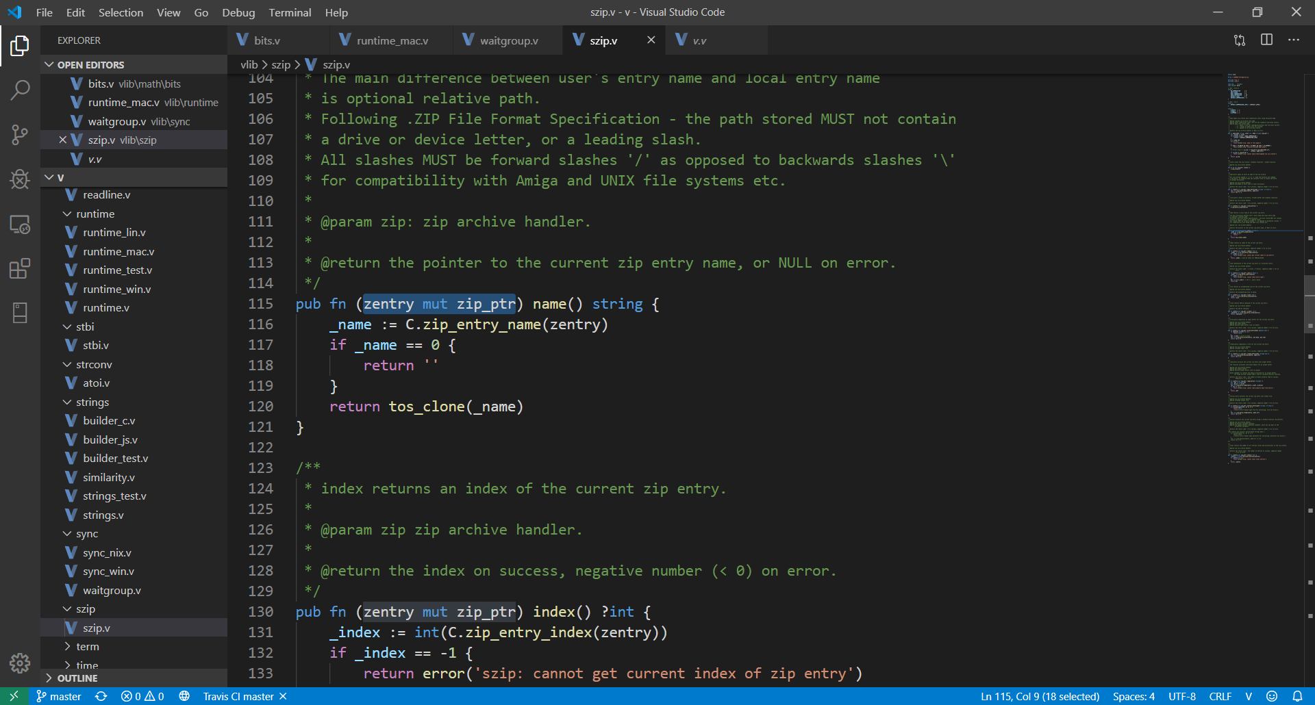Switch to the bits.v tab
Screen dimensions: 1315x705
point(278,40)
